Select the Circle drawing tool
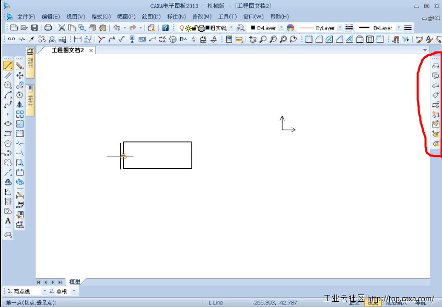 (8, 85)
